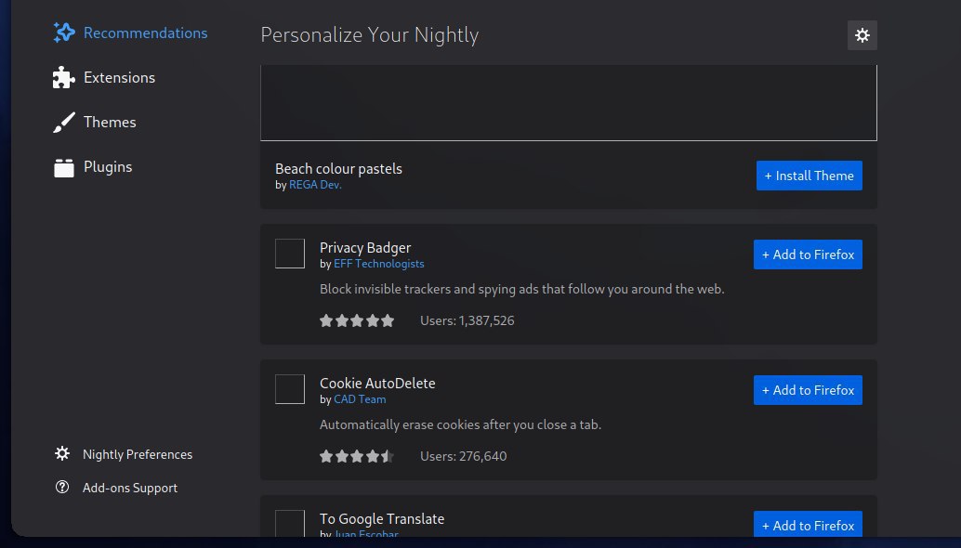Open the CAD Team author link
The image size is (961, 548).
tap(360, 399)
